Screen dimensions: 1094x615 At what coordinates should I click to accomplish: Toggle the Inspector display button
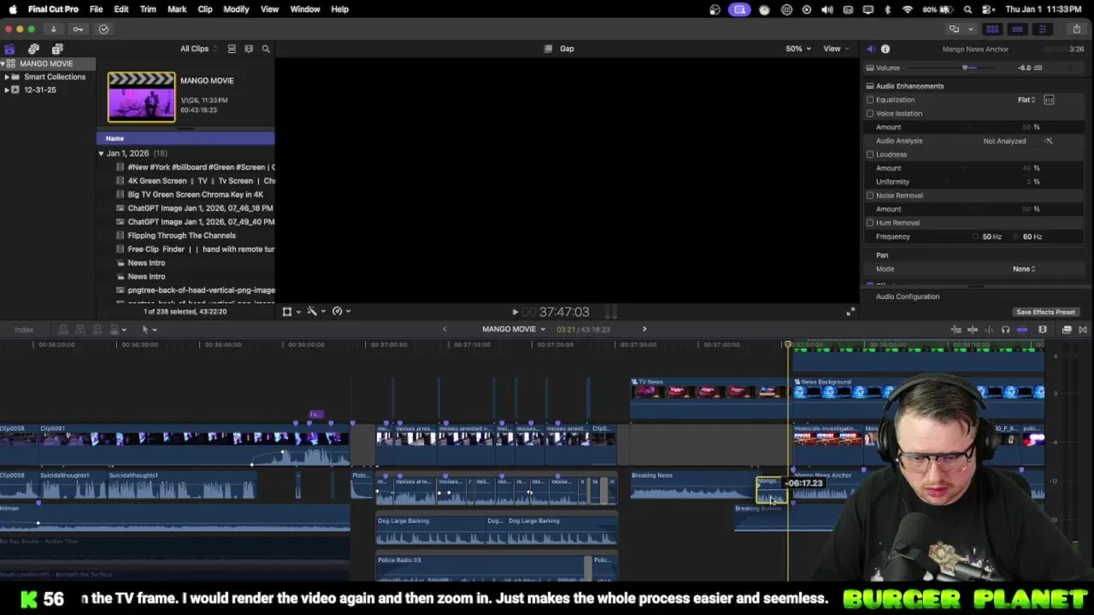coord(1042,29)
